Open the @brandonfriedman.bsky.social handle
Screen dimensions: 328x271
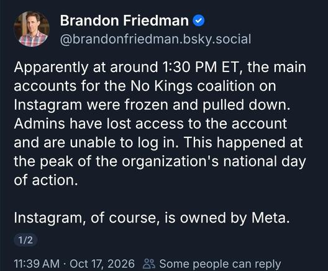coord(156,39)
